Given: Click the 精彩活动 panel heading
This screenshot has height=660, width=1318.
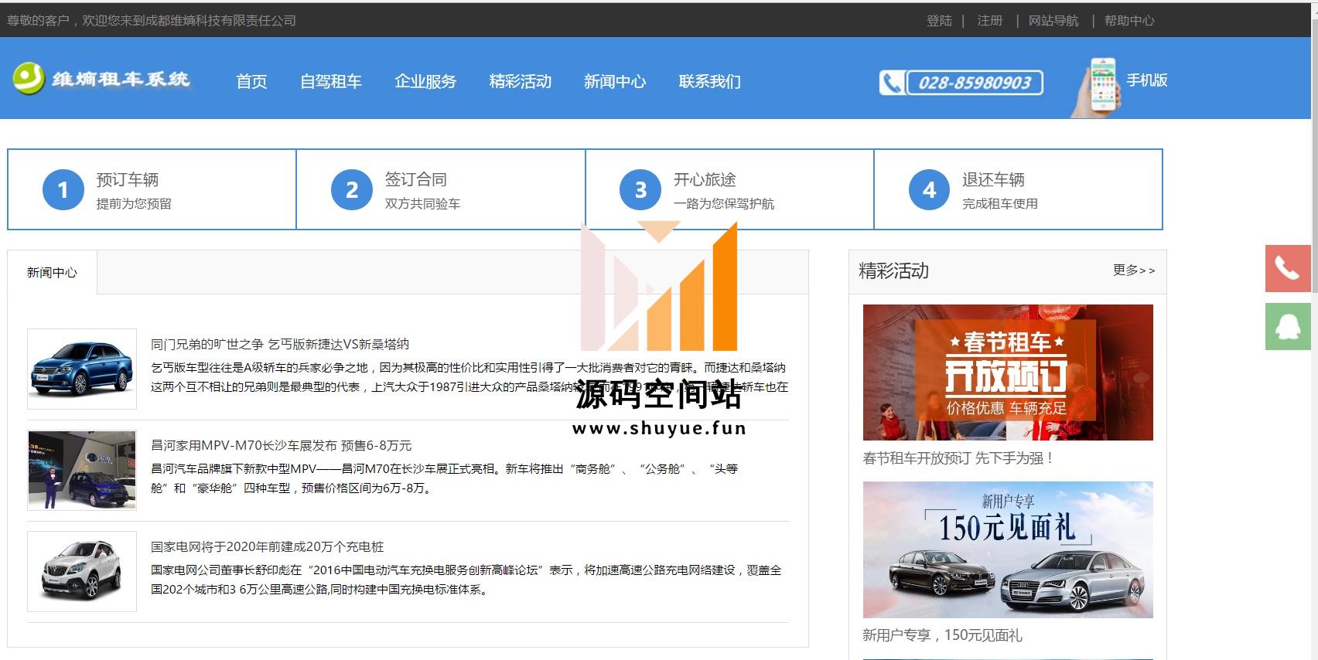Looking at the screenshot, I should [x=893, y=271].
